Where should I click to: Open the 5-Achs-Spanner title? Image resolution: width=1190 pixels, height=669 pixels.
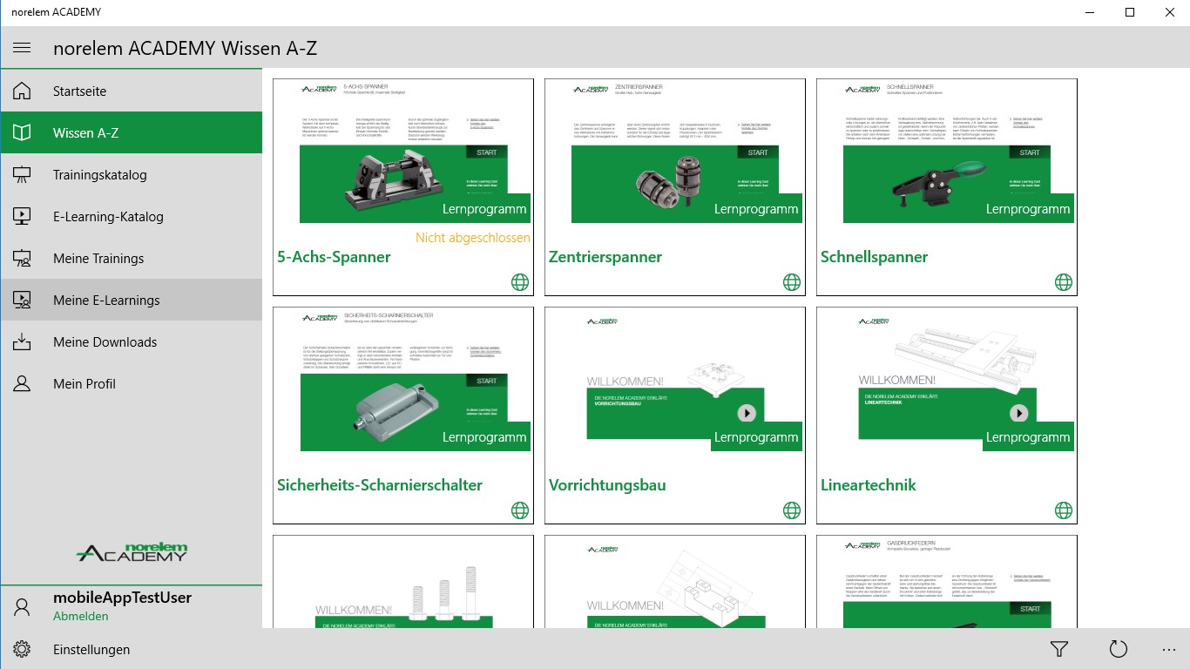(334, 257)
